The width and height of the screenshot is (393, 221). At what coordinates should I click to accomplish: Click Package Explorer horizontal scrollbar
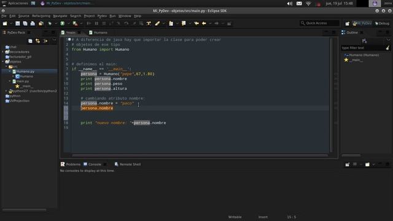pos(25,210)
